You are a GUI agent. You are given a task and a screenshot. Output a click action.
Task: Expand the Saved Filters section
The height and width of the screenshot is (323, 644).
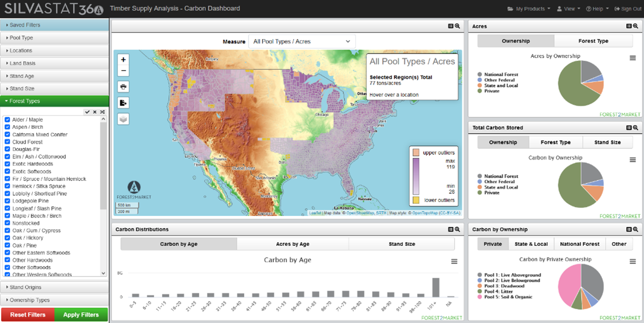54,25
